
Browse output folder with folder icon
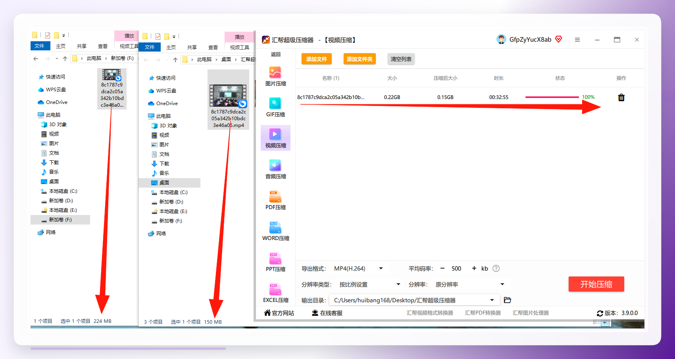507,300
